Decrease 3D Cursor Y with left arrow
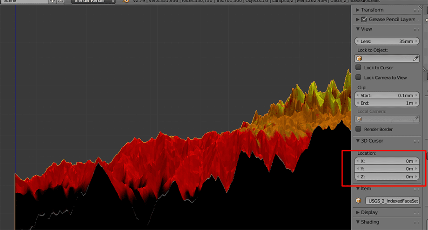 tap(357, 169)
